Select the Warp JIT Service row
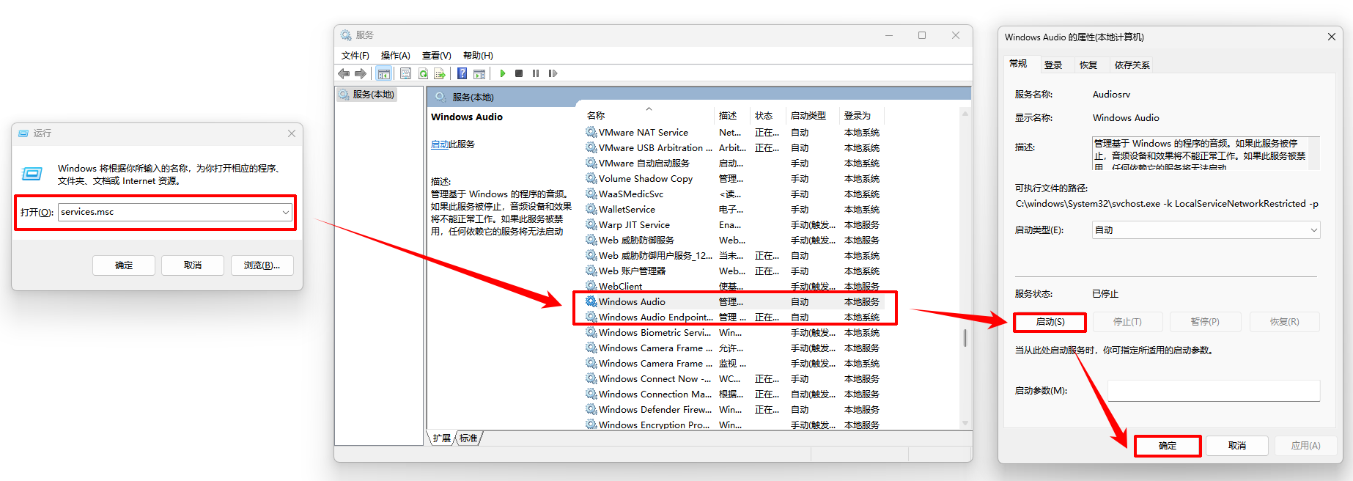Viewport: 1353px width, 481px height. [734, 225]
